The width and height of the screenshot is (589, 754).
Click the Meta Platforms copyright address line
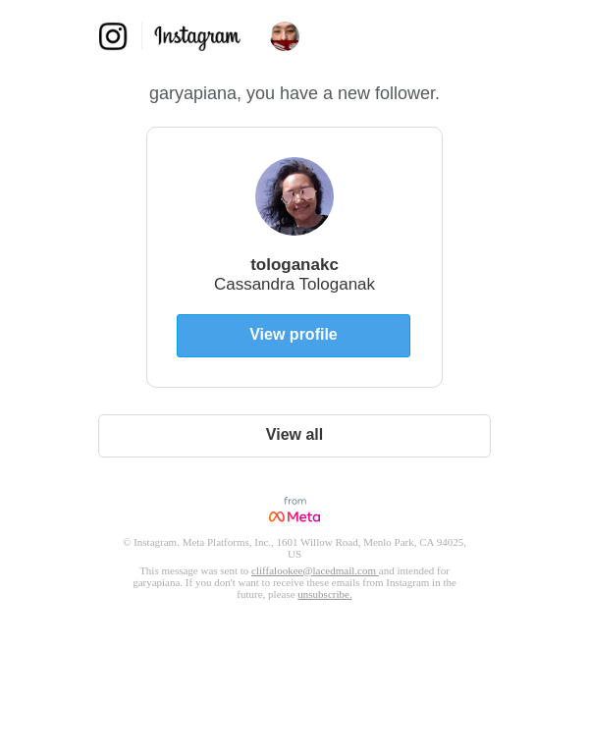click(294, 542)
